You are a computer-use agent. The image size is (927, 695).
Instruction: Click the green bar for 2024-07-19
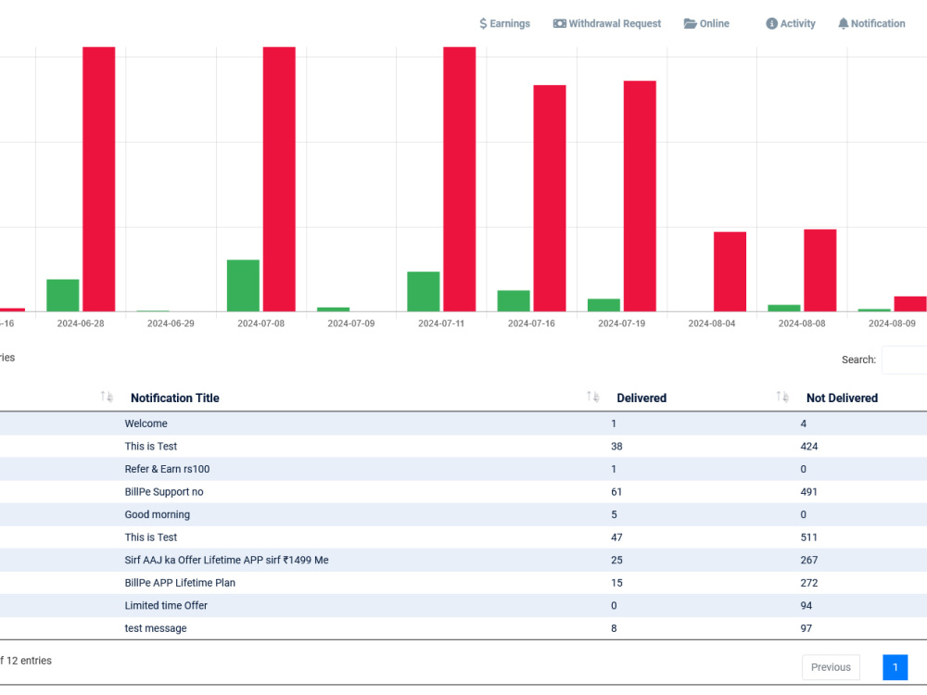(603, 305)
